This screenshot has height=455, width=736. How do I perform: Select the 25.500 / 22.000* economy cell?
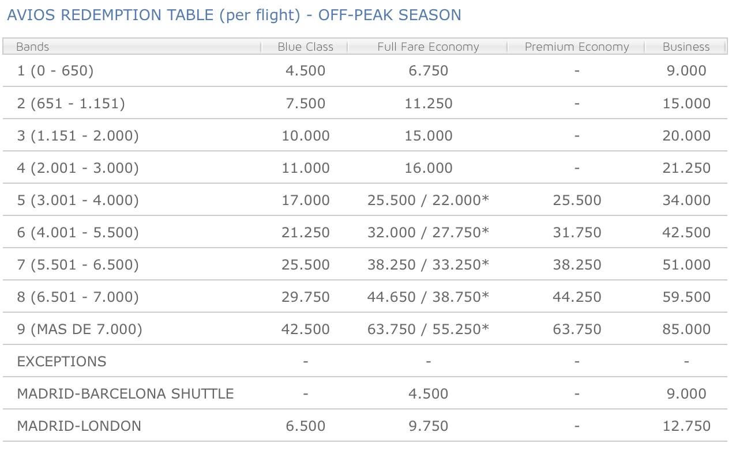coord(428,200)
